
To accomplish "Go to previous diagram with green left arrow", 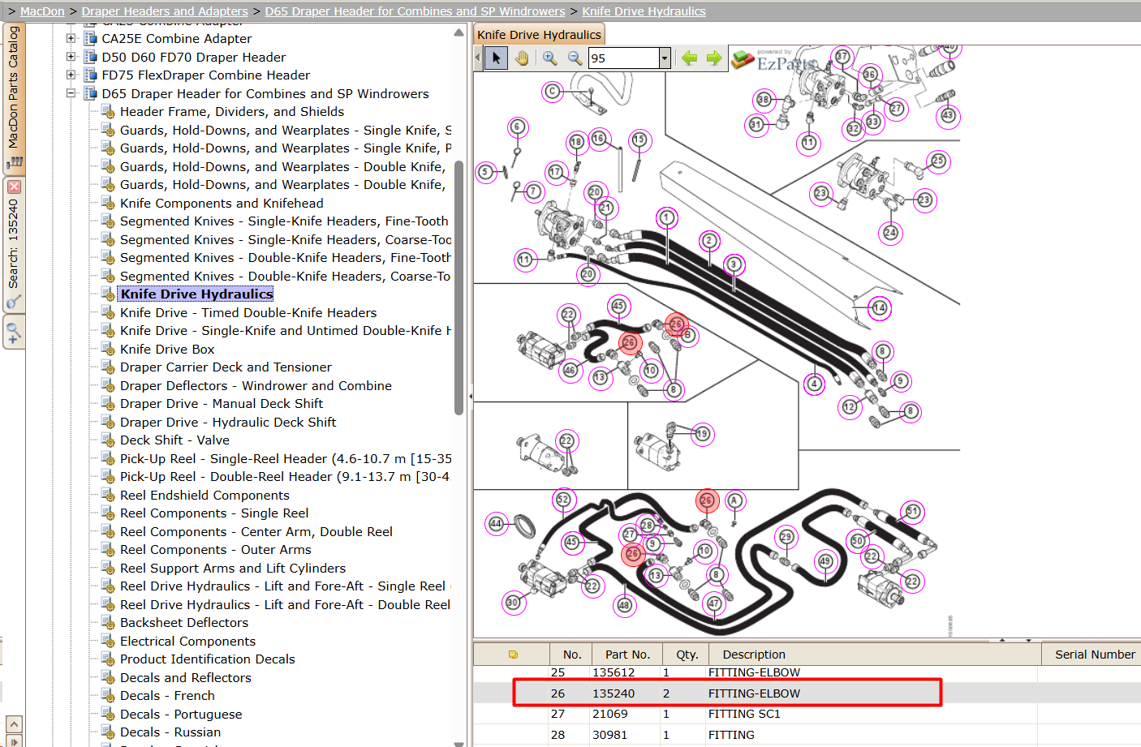I will point(689,58).
